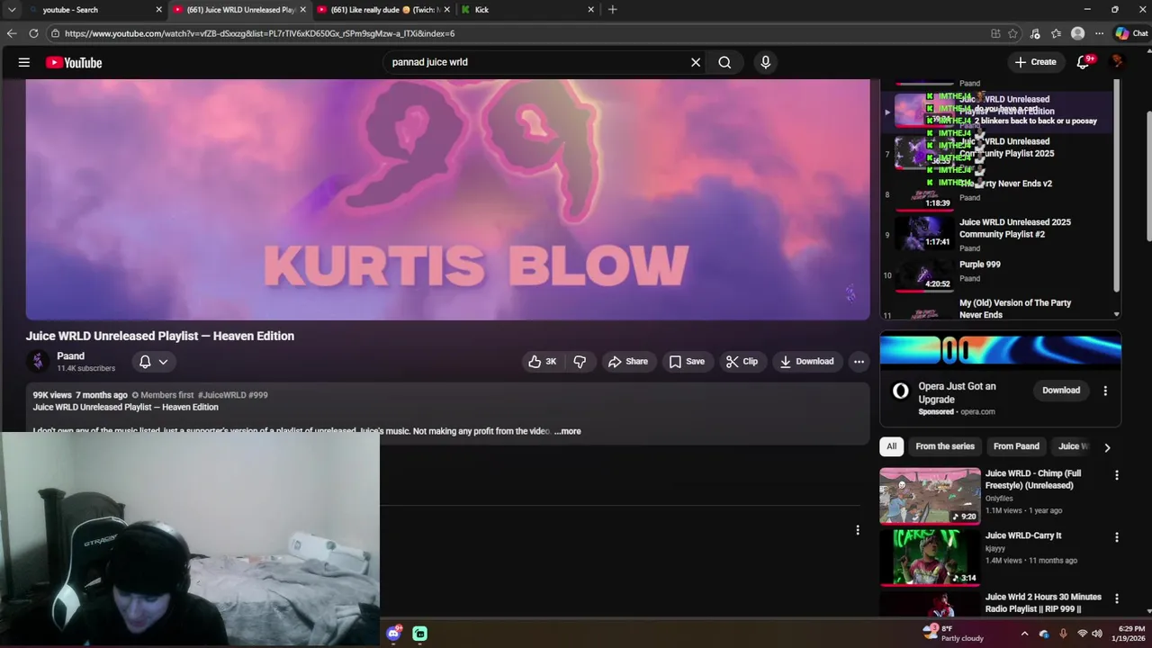Select the All filter chip
The image size is (1152, 648).
[x=891, y=446]
